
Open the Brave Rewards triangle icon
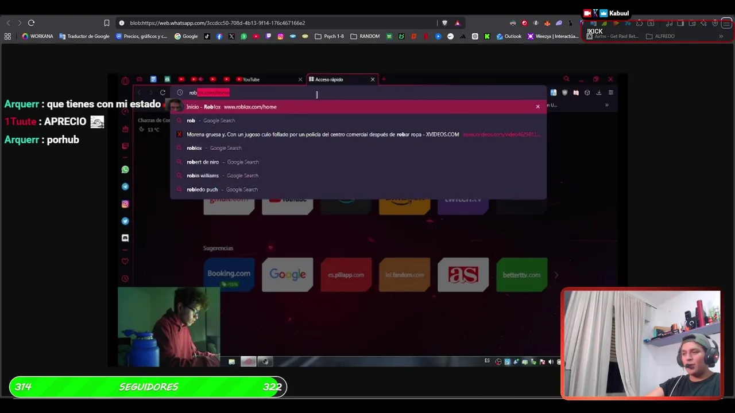point(457,23)
